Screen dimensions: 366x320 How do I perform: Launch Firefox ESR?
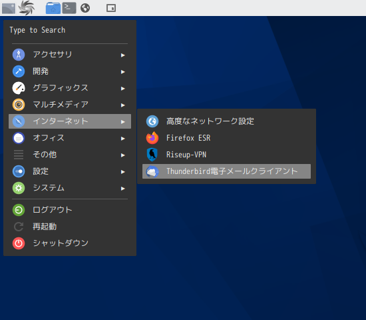[x=226, y=138]
